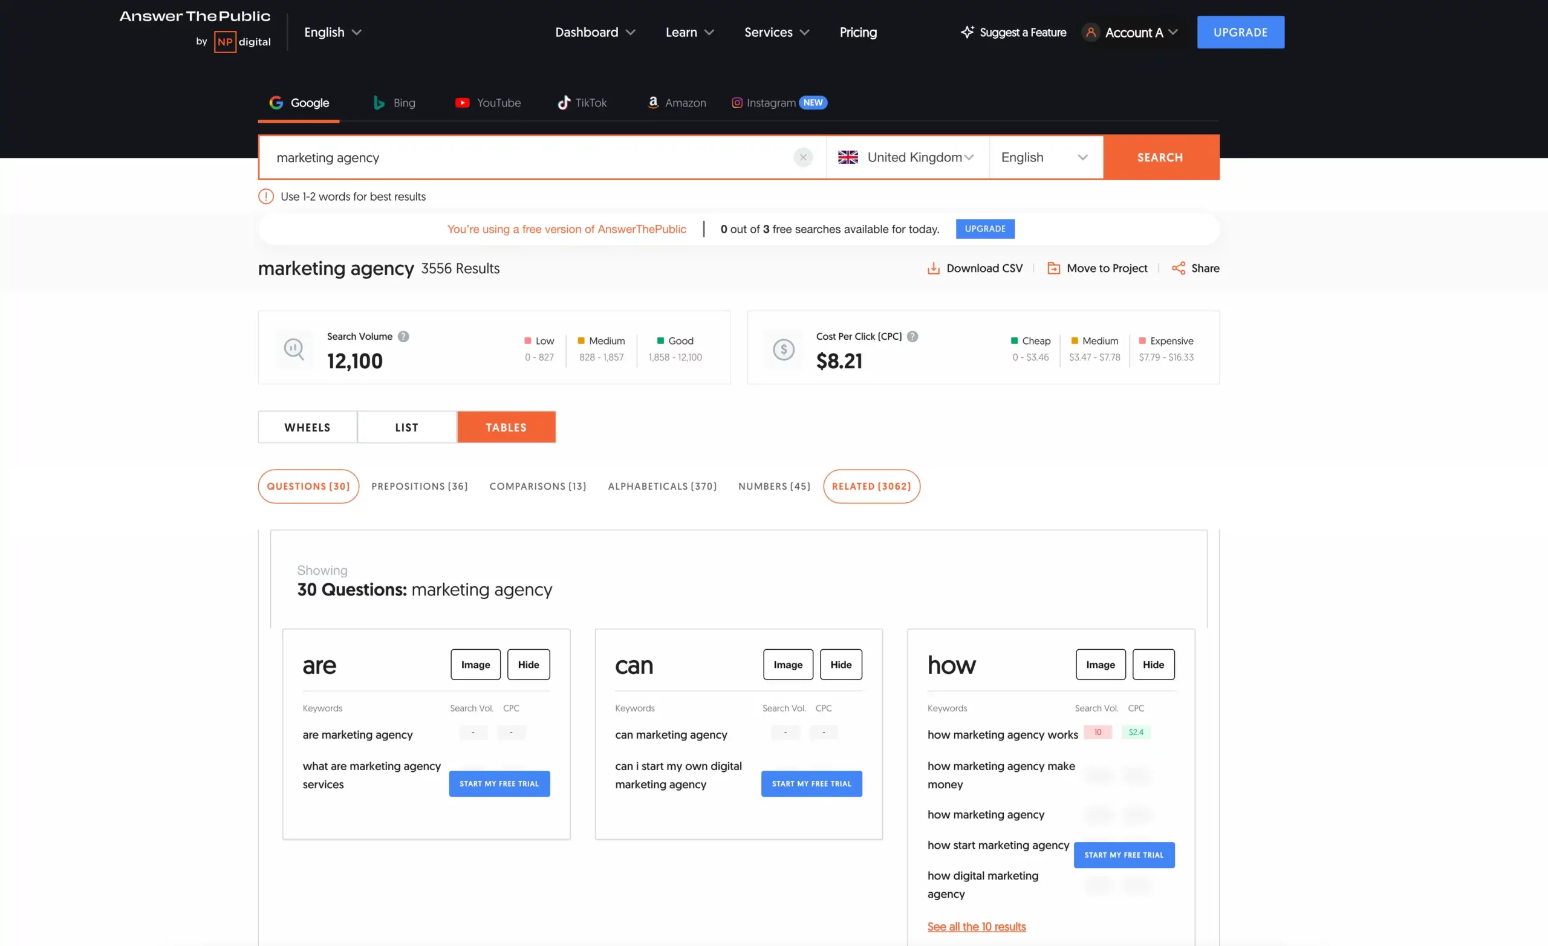
Task: Select the YouTube search source
Action: pos(488,102)
